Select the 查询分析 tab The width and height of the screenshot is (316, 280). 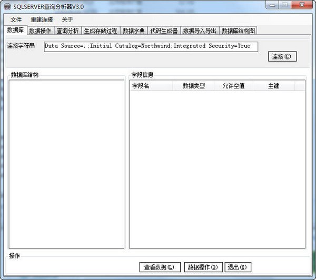click(x=67, y=31)
